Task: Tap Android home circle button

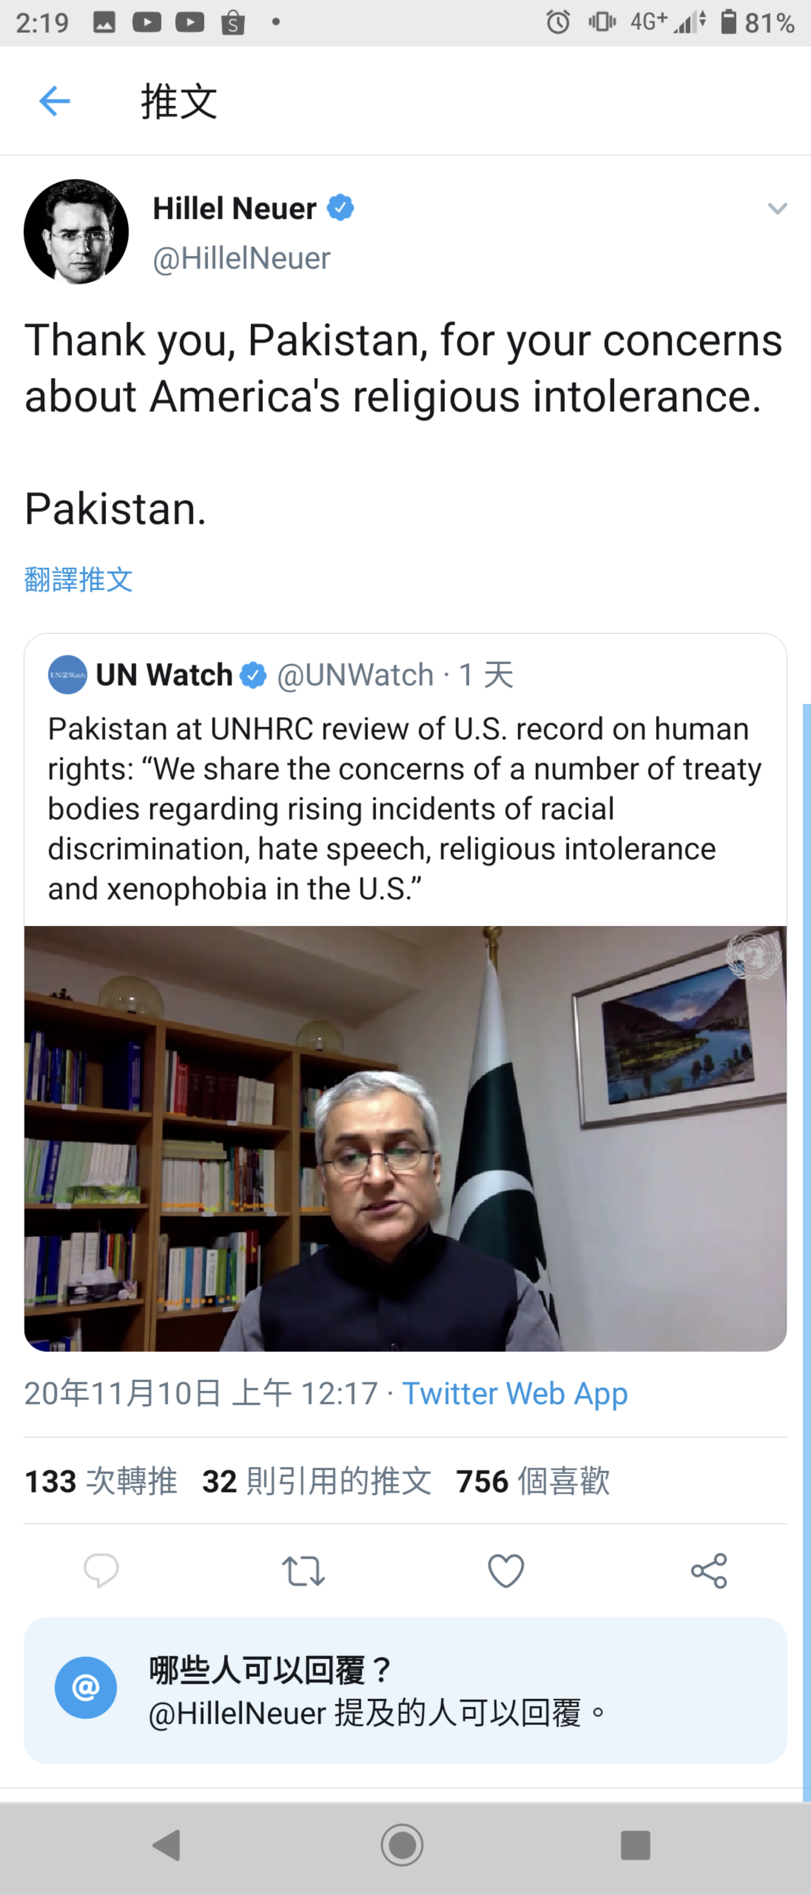Action: coord(402,1845)
